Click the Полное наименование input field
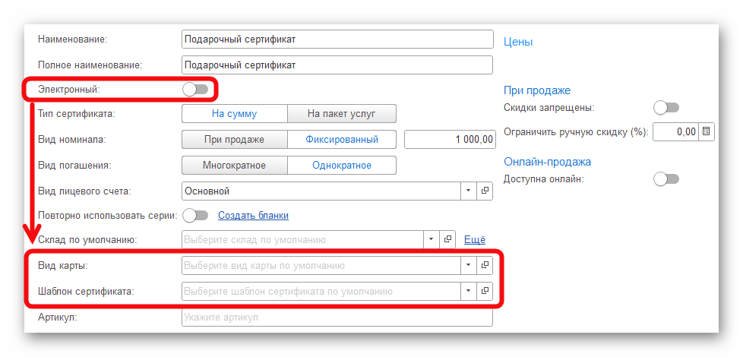 (x=337, y=65)
